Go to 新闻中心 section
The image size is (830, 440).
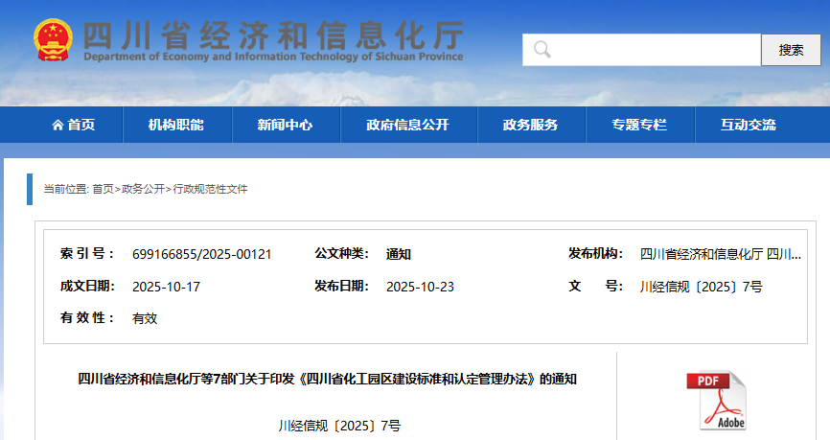click(x=285, y=125)
